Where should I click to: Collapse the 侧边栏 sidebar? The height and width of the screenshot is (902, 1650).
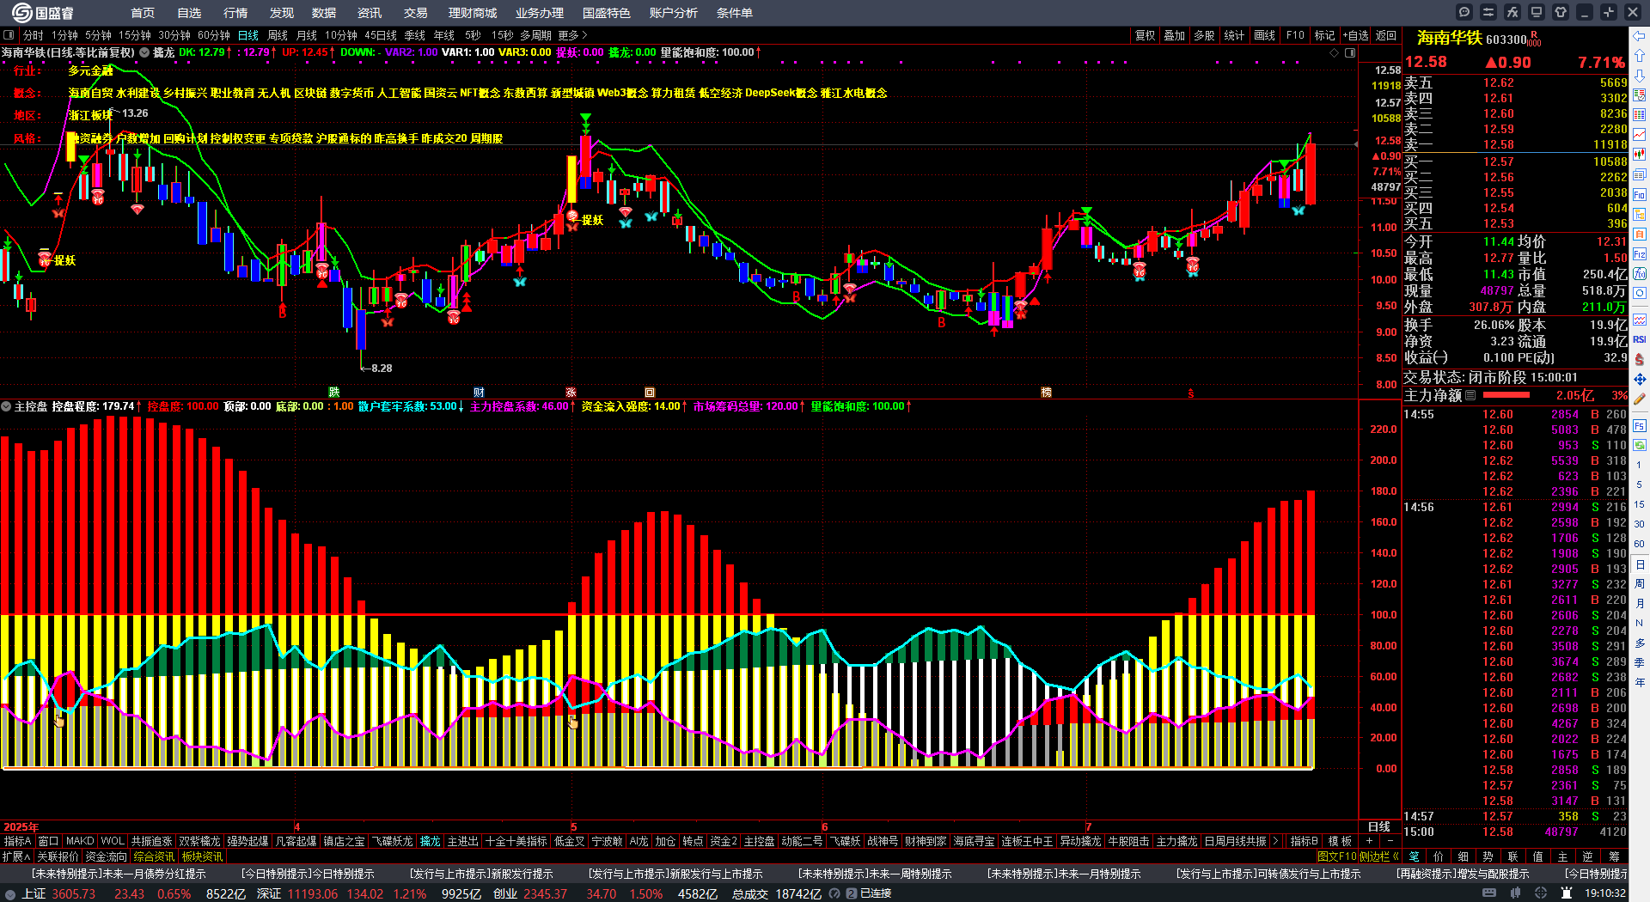tap(1378, 856)
